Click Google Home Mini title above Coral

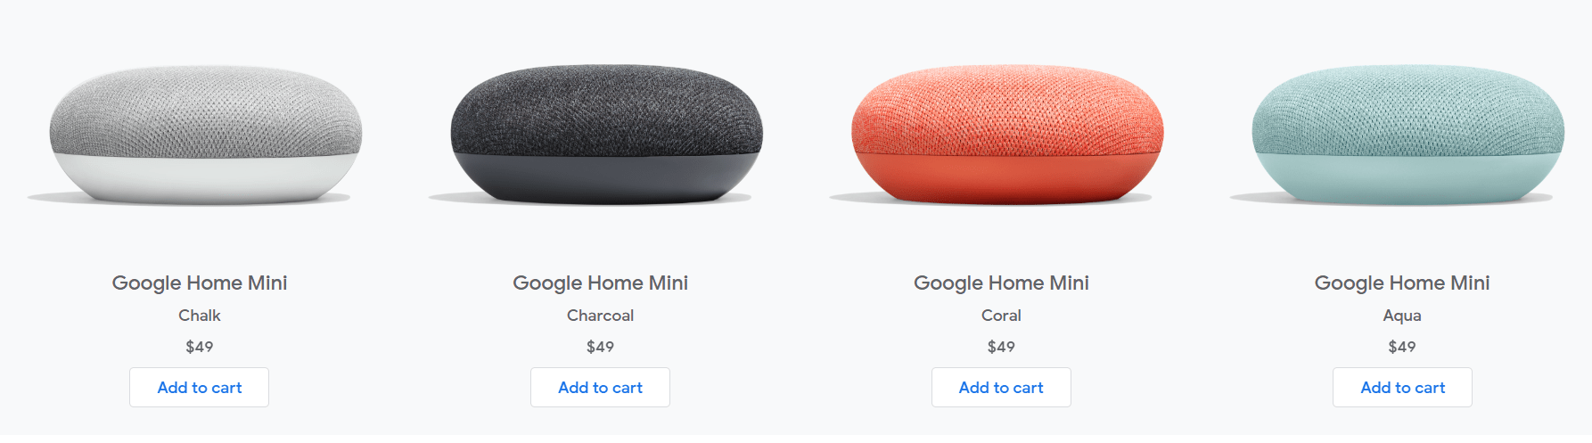pos(1001,283)
